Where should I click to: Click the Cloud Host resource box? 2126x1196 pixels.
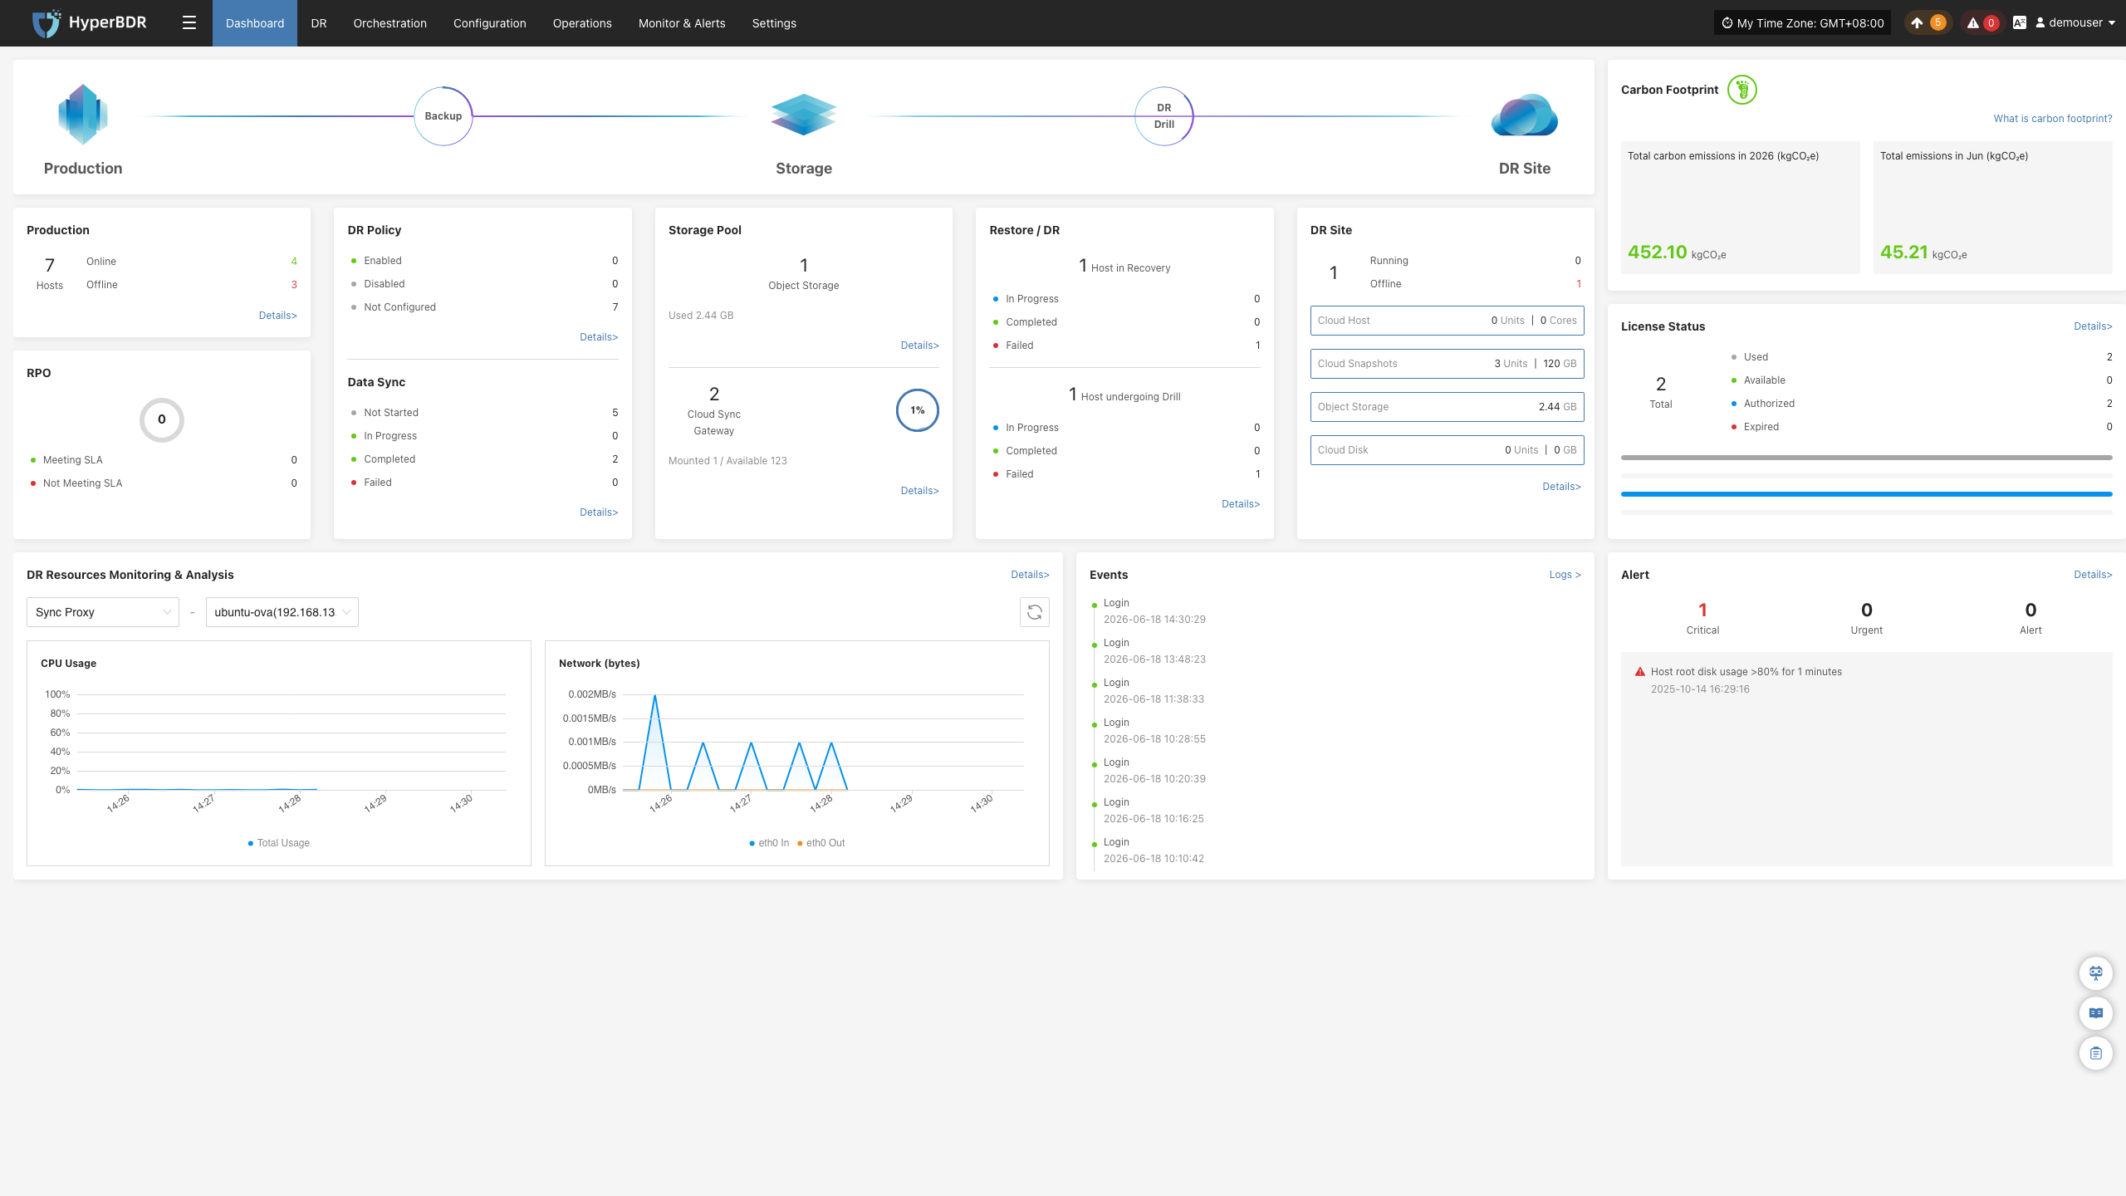pos(1447,321)
